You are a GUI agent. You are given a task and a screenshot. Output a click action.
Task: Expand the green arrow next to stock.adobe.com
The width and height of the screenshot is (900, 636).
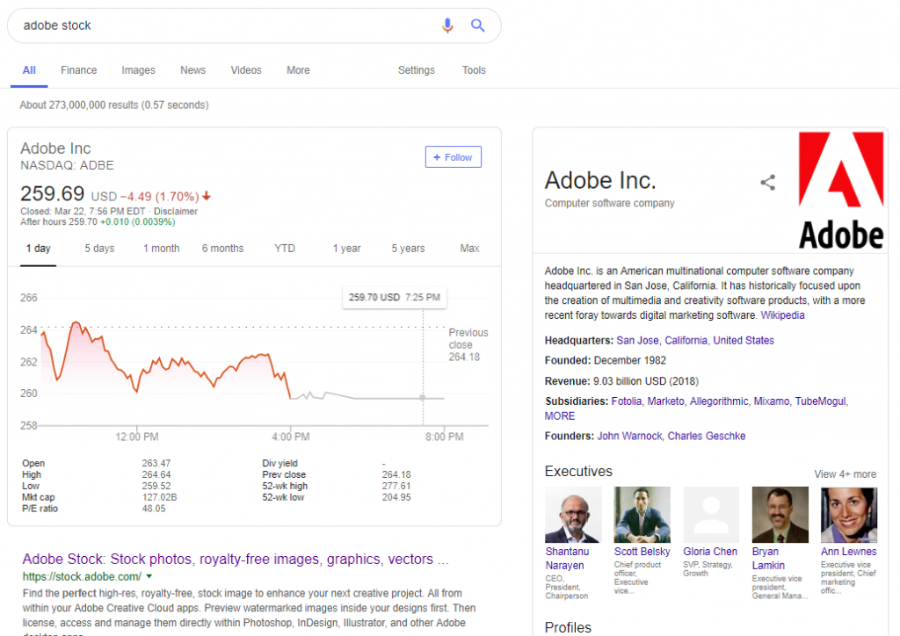[x=149, y=576]
